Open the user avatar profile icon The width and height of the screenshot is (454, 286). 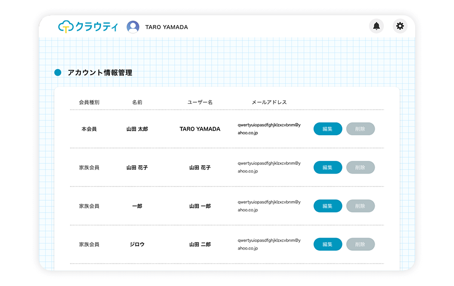coord(133,27)
